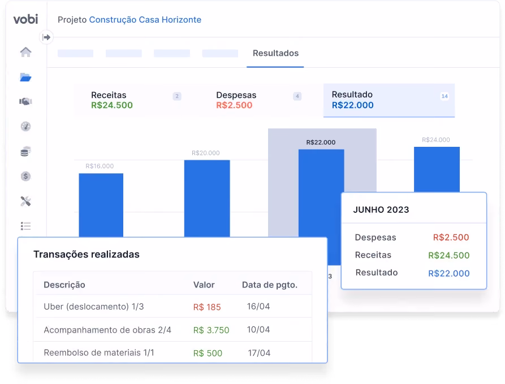Image resolution: width=505 pixels, height=384 pixels.
Task: Click the R$16.000 blue bar
Action: pos(101,205)
